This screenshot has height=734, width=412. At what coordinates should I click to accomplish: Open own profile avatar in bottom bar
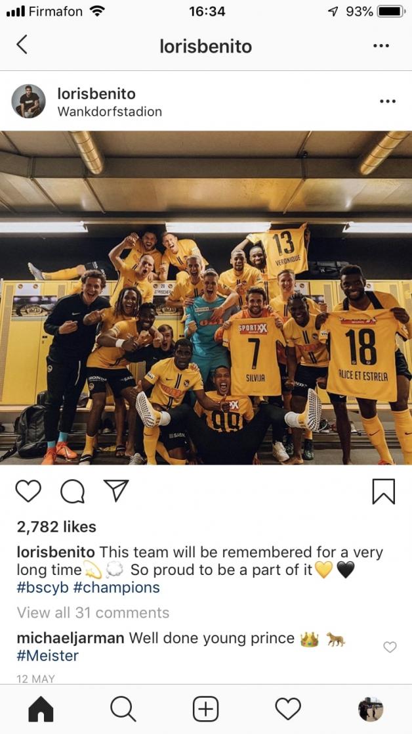pos(371,709)
